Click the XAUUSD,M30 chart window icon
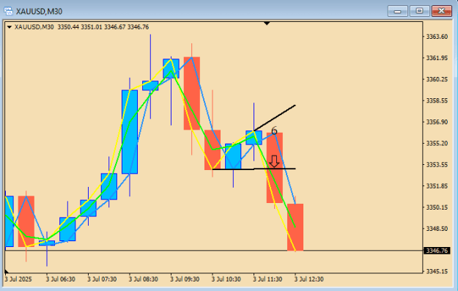458x291 pixels. pos(8,12)
